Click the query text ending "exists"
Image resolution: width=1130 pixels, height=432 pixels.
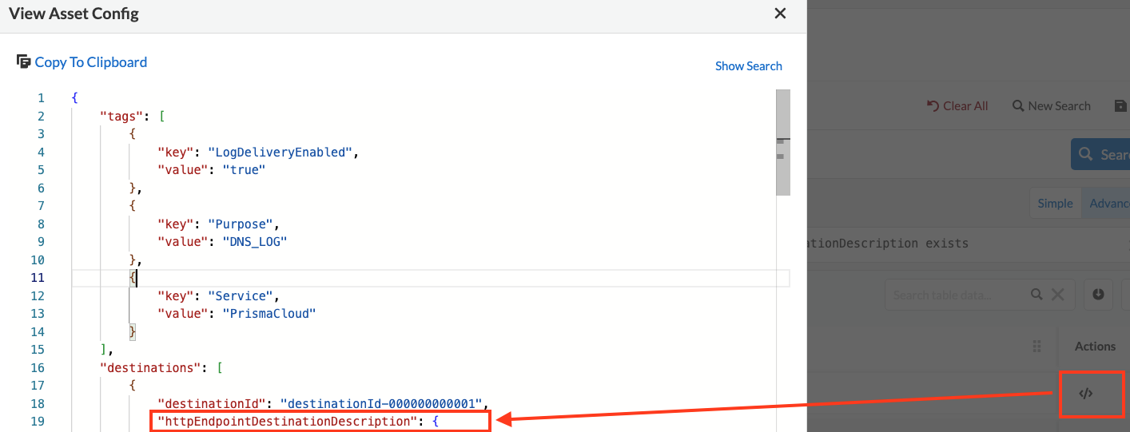[x=889, y=243]
